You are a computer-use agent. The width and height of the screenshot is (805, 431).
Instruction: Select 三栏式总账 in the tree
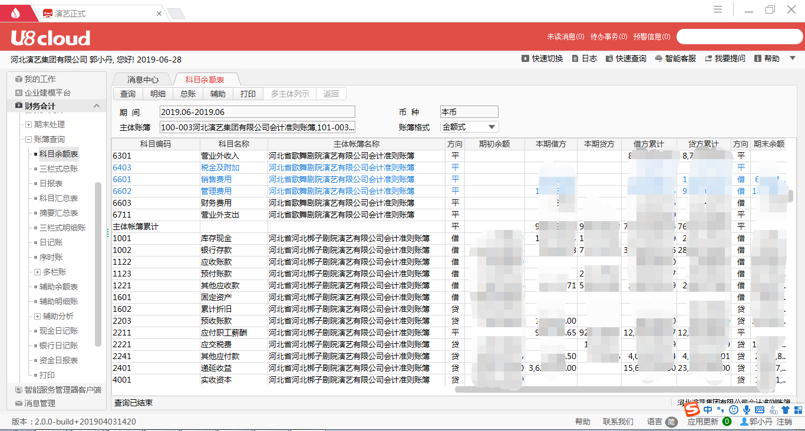[58, 169]
